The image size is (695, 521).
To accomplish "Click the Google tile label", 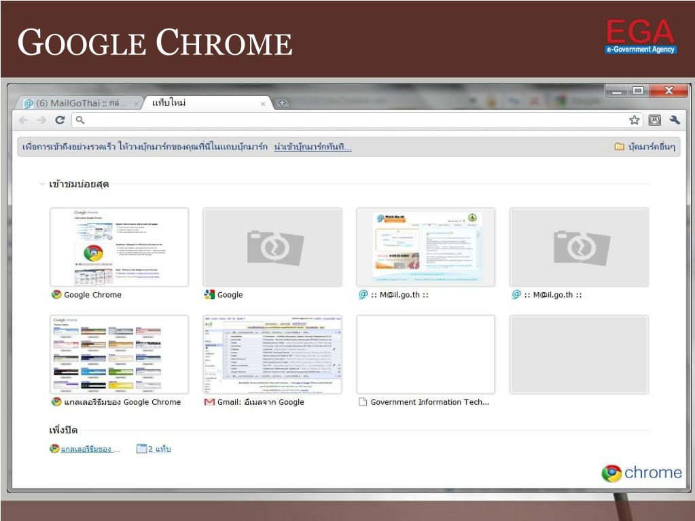I will pyautogui.click(x=230, y=295).
